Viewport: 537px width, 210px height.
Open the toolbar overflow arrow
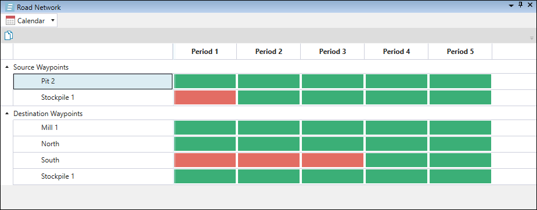532,38
